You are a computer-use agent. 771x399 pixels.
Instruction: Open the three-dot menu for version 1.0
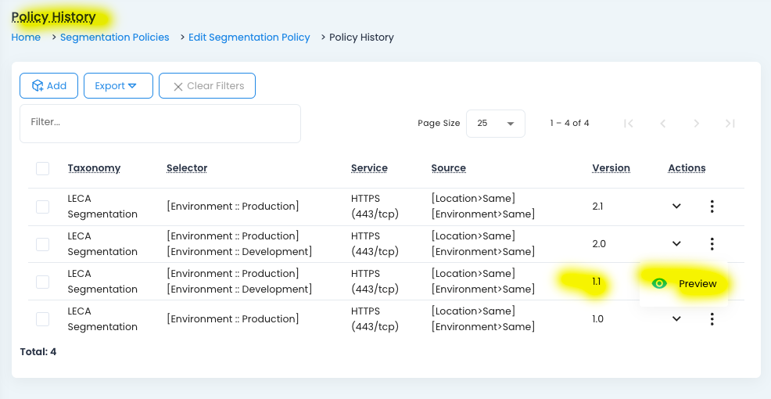click(x=712, y=319)
